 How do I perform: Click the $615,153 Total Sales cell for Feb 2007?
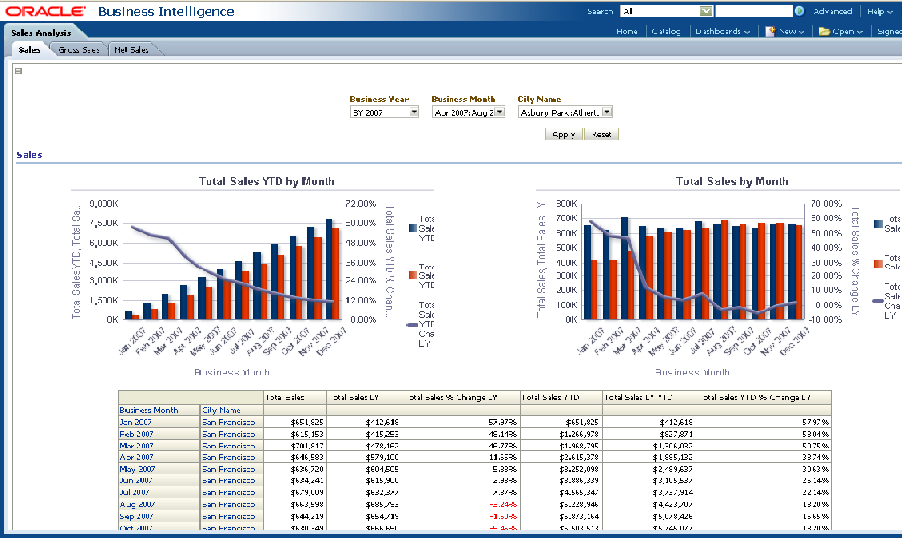coord(295,434)
